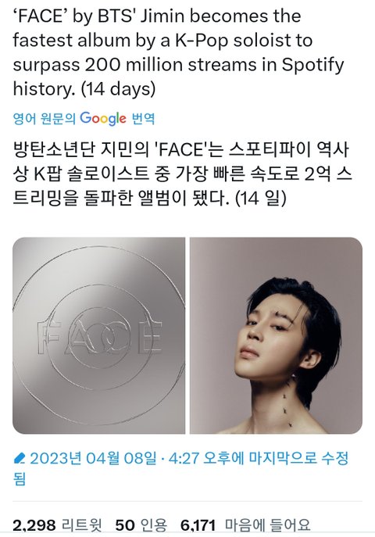Open the '리트윗' retweets list
375x537 pixels.
tap(82, 526)
